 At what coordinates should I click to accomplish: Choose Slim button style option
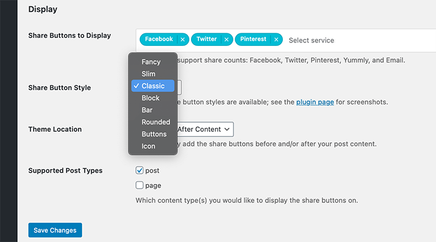[149, 74]
